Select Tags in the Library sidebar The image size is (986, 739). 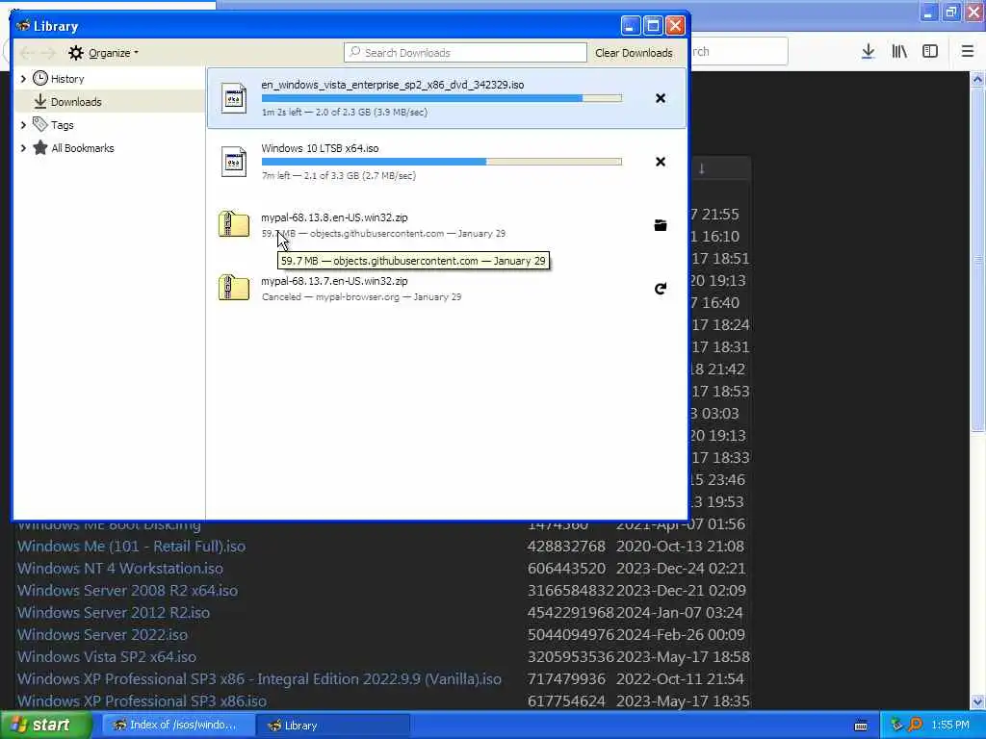tap(63, 125)
